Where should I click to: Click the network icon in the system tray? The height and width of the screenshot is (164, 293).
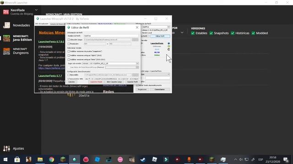click(247, 159)
